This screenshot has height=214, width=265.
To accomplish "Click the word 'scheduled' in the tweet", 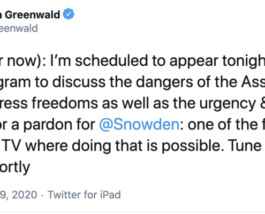I will (x=111, y=60).
